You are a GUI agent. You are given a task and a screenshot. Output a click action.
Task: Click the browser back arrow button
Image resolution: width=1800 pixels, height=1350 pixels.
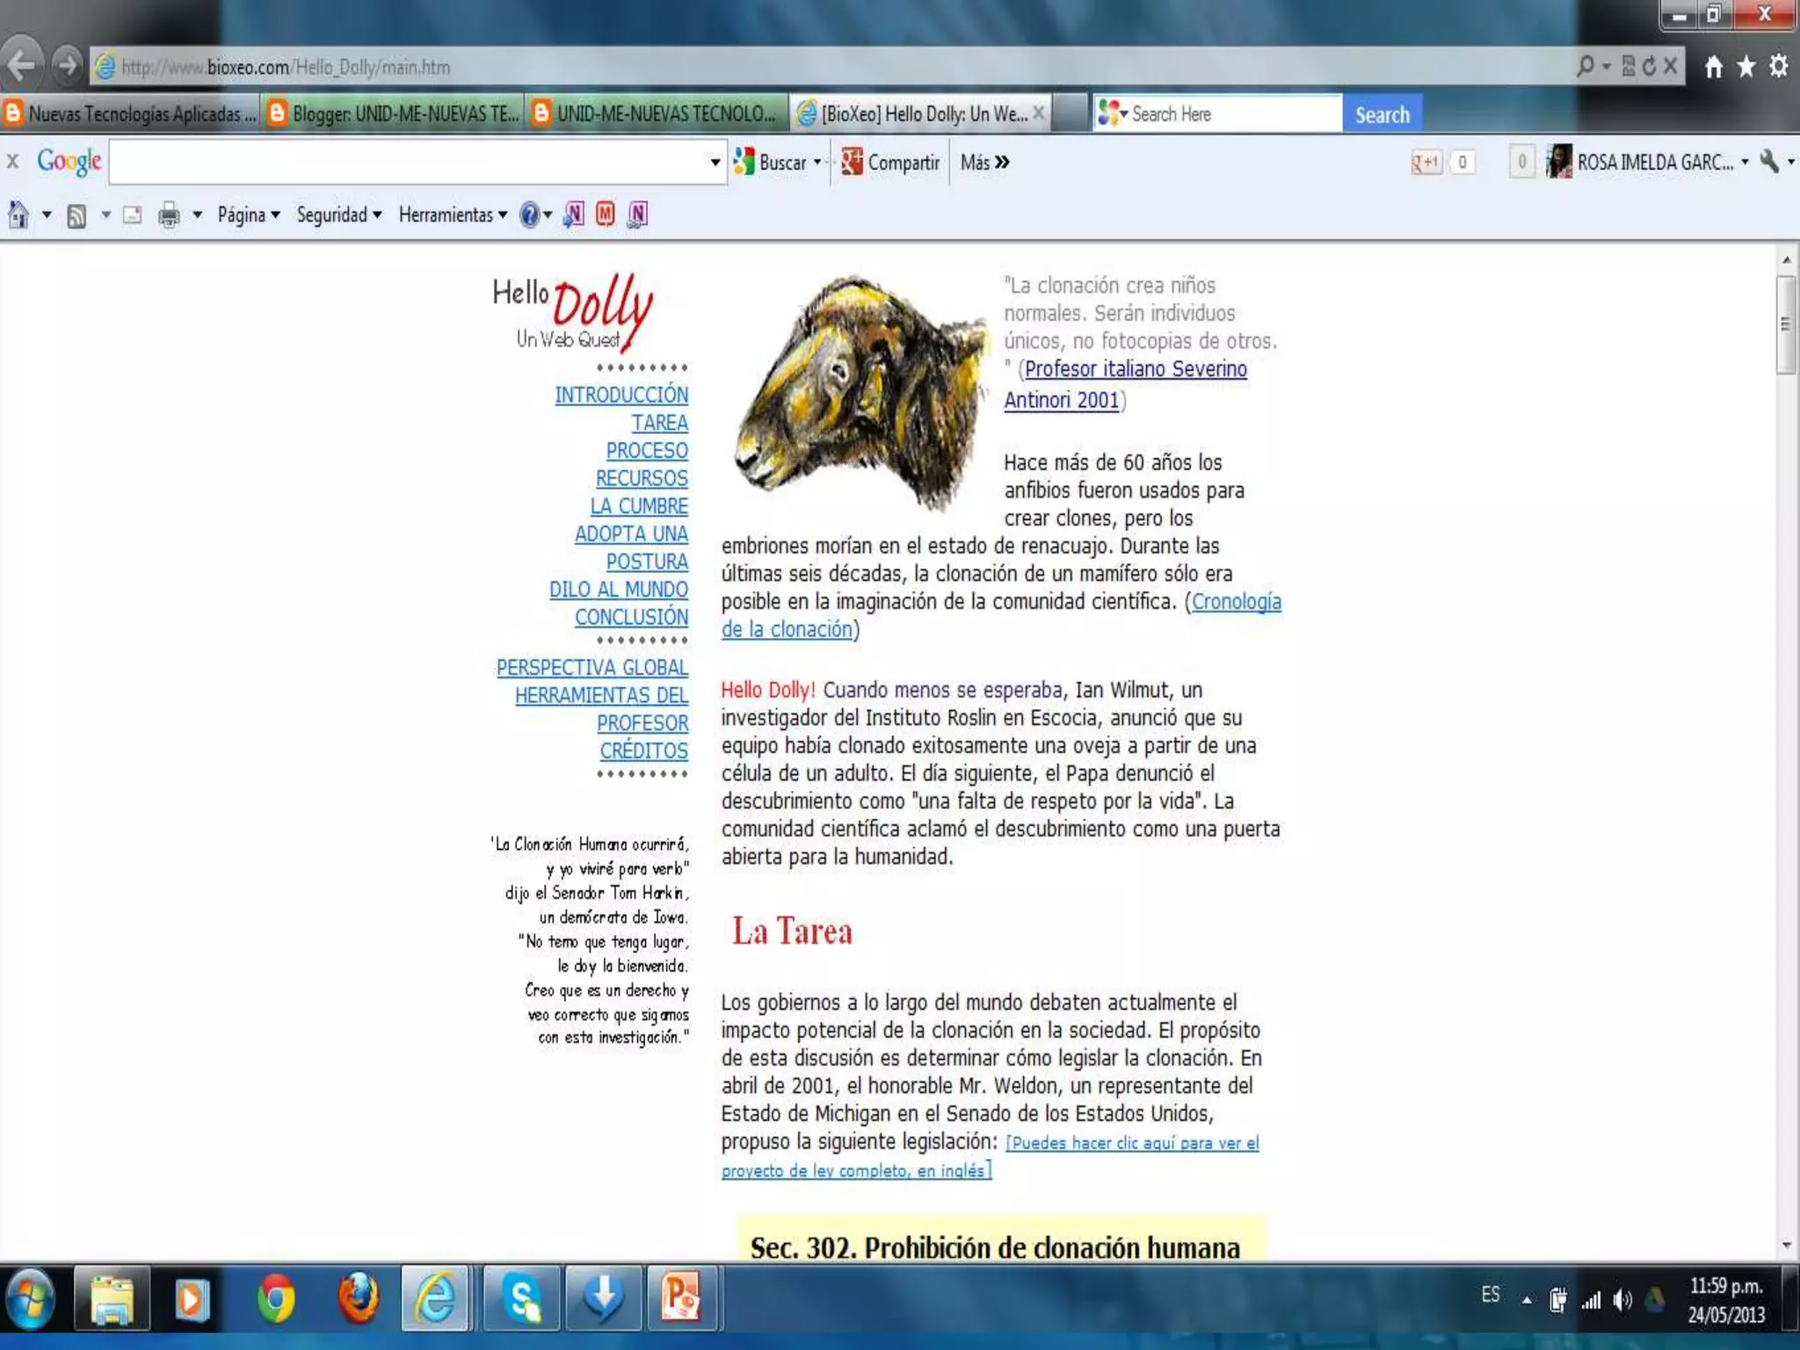(x=23, y=66)
